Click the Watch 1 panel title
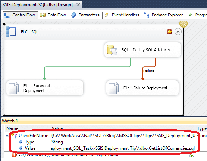 point(10,121)
